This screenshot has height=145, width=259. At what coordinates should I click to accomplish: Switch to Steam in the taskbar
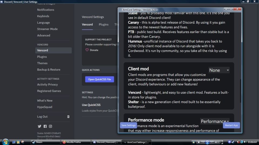[x=45, y=142]
